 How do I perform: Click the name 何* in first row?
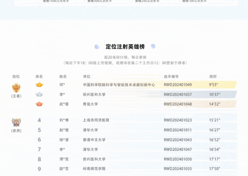[x=62, y=85]
